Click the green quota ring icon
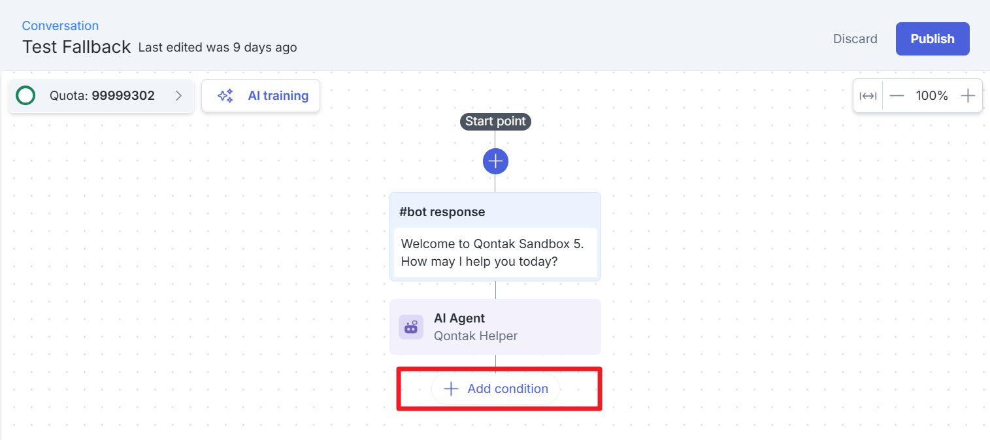Screen dimensions: 990x440 25,96
